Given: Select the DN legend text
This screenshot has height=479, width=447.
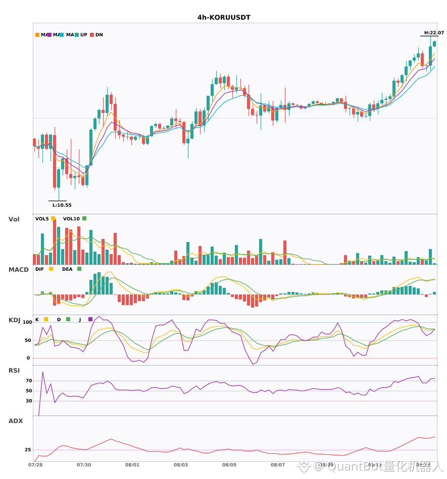Looking at the screenshot, I should 99,35.
